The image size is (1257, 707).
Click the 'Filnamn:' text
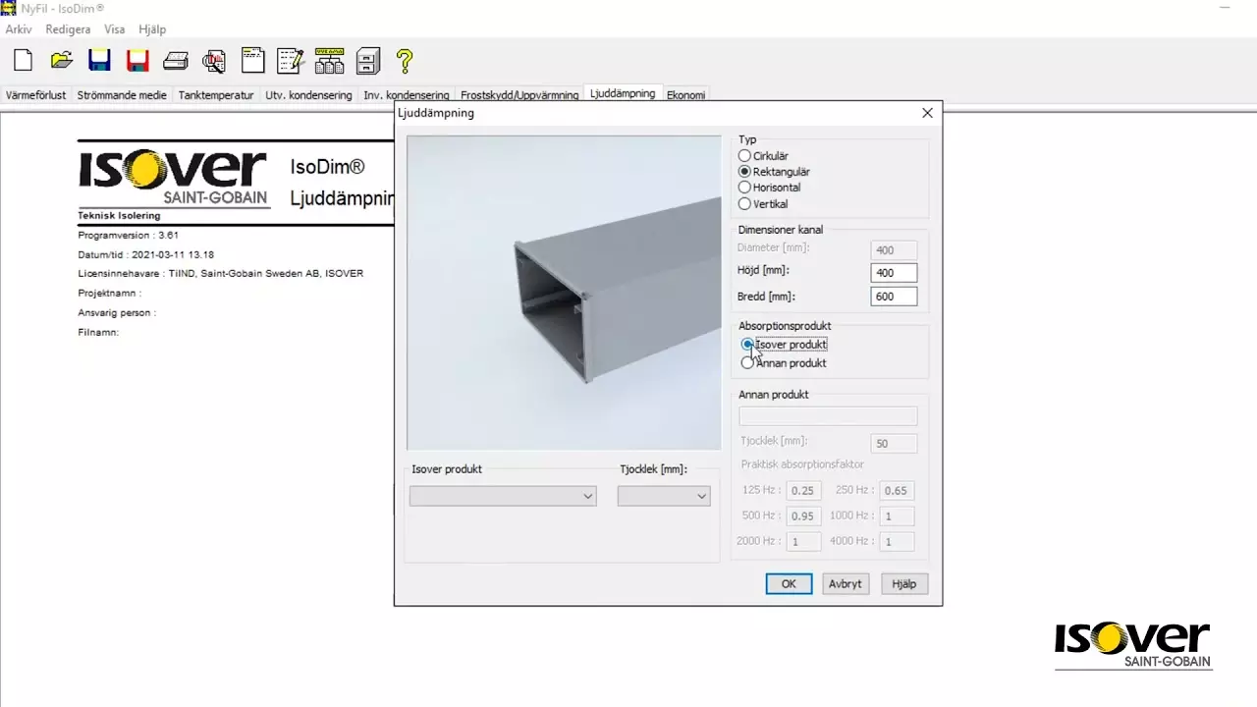point(98,332)
